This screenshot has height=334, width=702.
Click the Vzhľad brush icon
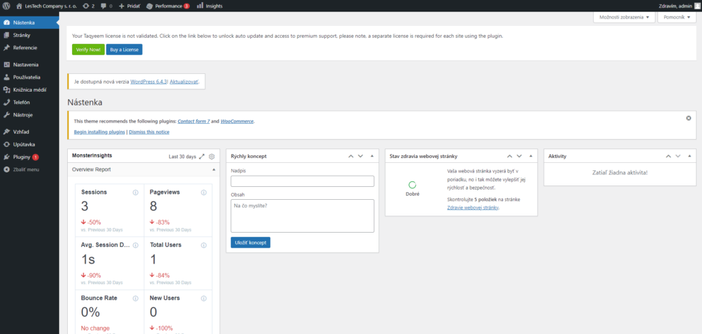coord(6,132)
